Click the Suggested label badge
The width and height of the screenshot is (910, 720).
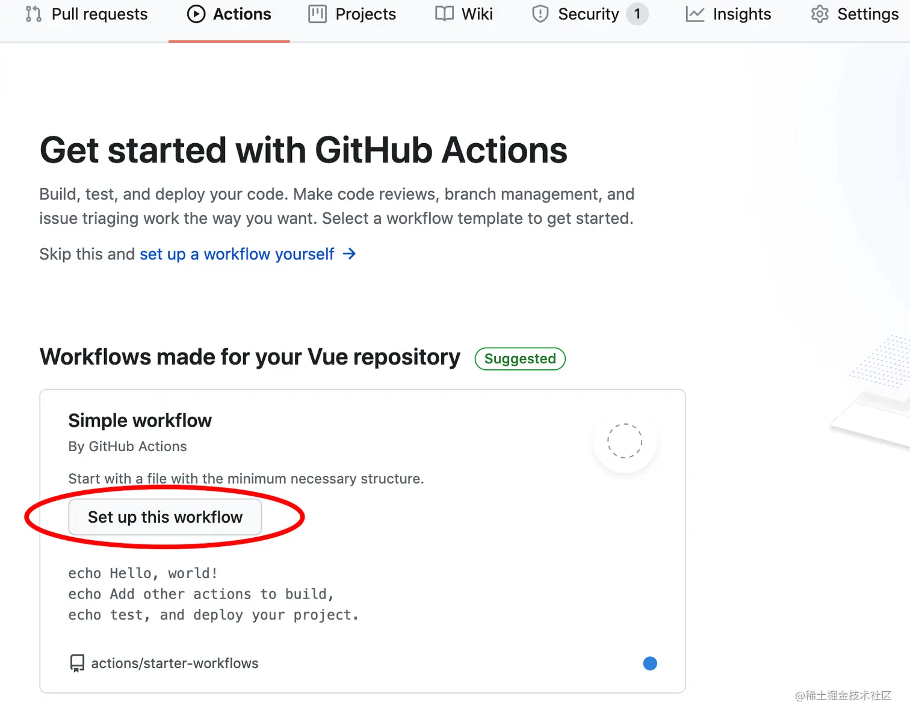pyautogui.click(x=520, y=358)
